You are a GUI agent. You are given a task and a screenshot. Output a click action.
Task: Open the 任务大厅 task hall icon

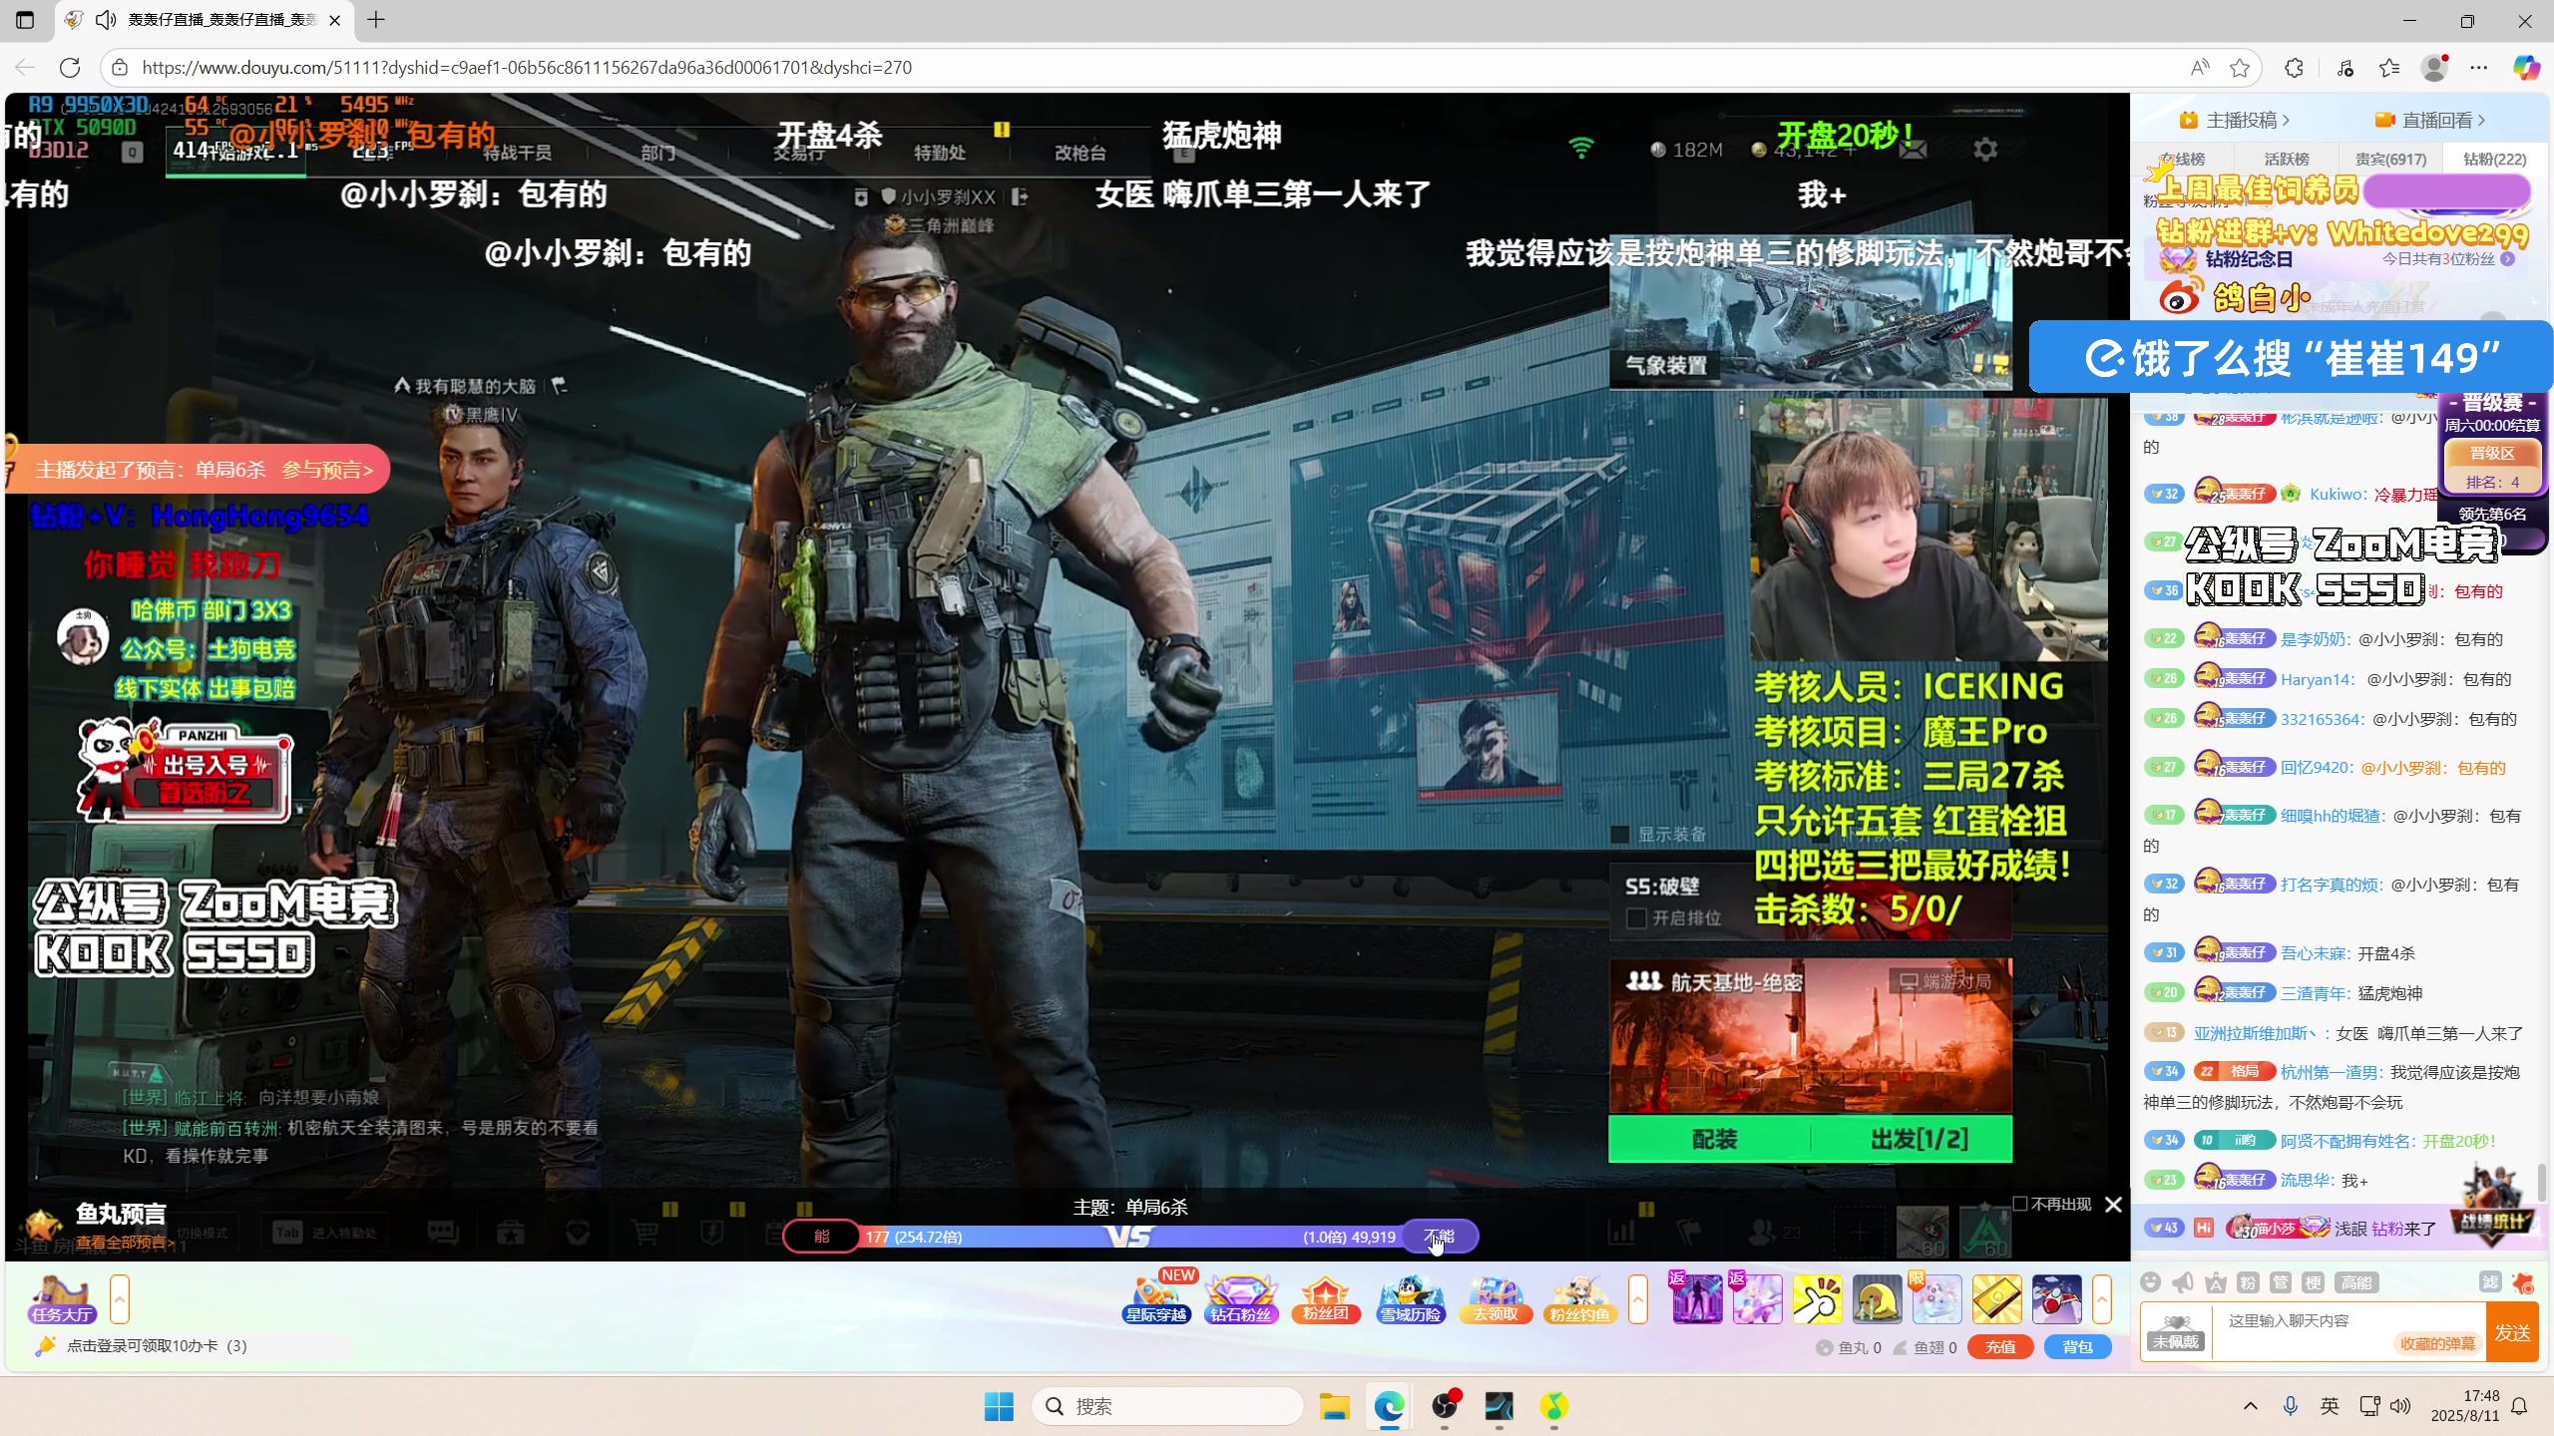(x=62, y=1297)
